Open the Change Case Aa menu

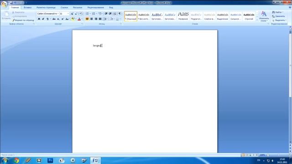click(x=67, y=19)
